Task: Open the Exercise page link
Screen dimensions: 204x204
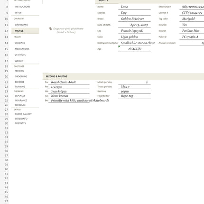Action: 19,82
